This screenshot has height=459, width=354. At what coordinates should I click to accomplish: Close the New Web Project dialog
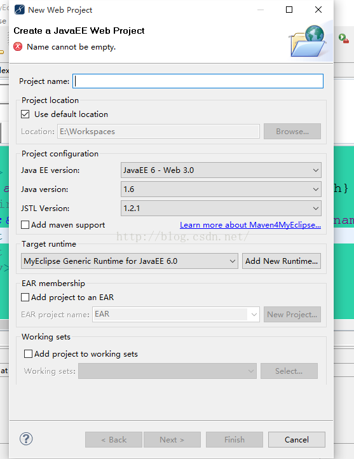click(x=318, y=10)
